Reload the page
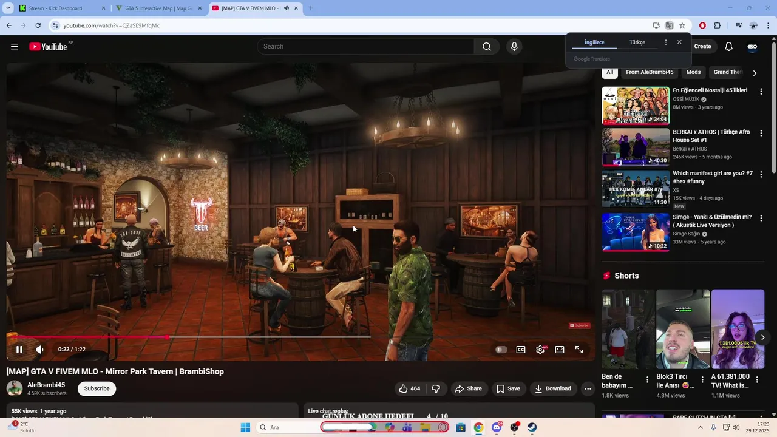Viewport: 777px width, 437px height. tap(38, 25)
